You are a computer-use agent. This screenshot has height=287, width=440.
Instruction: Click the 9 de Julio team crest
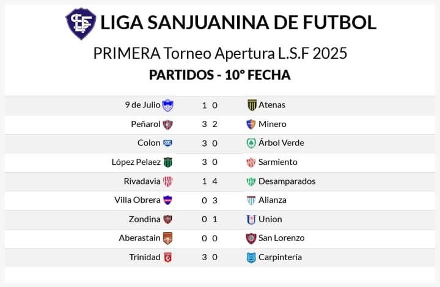click(168, 106)
